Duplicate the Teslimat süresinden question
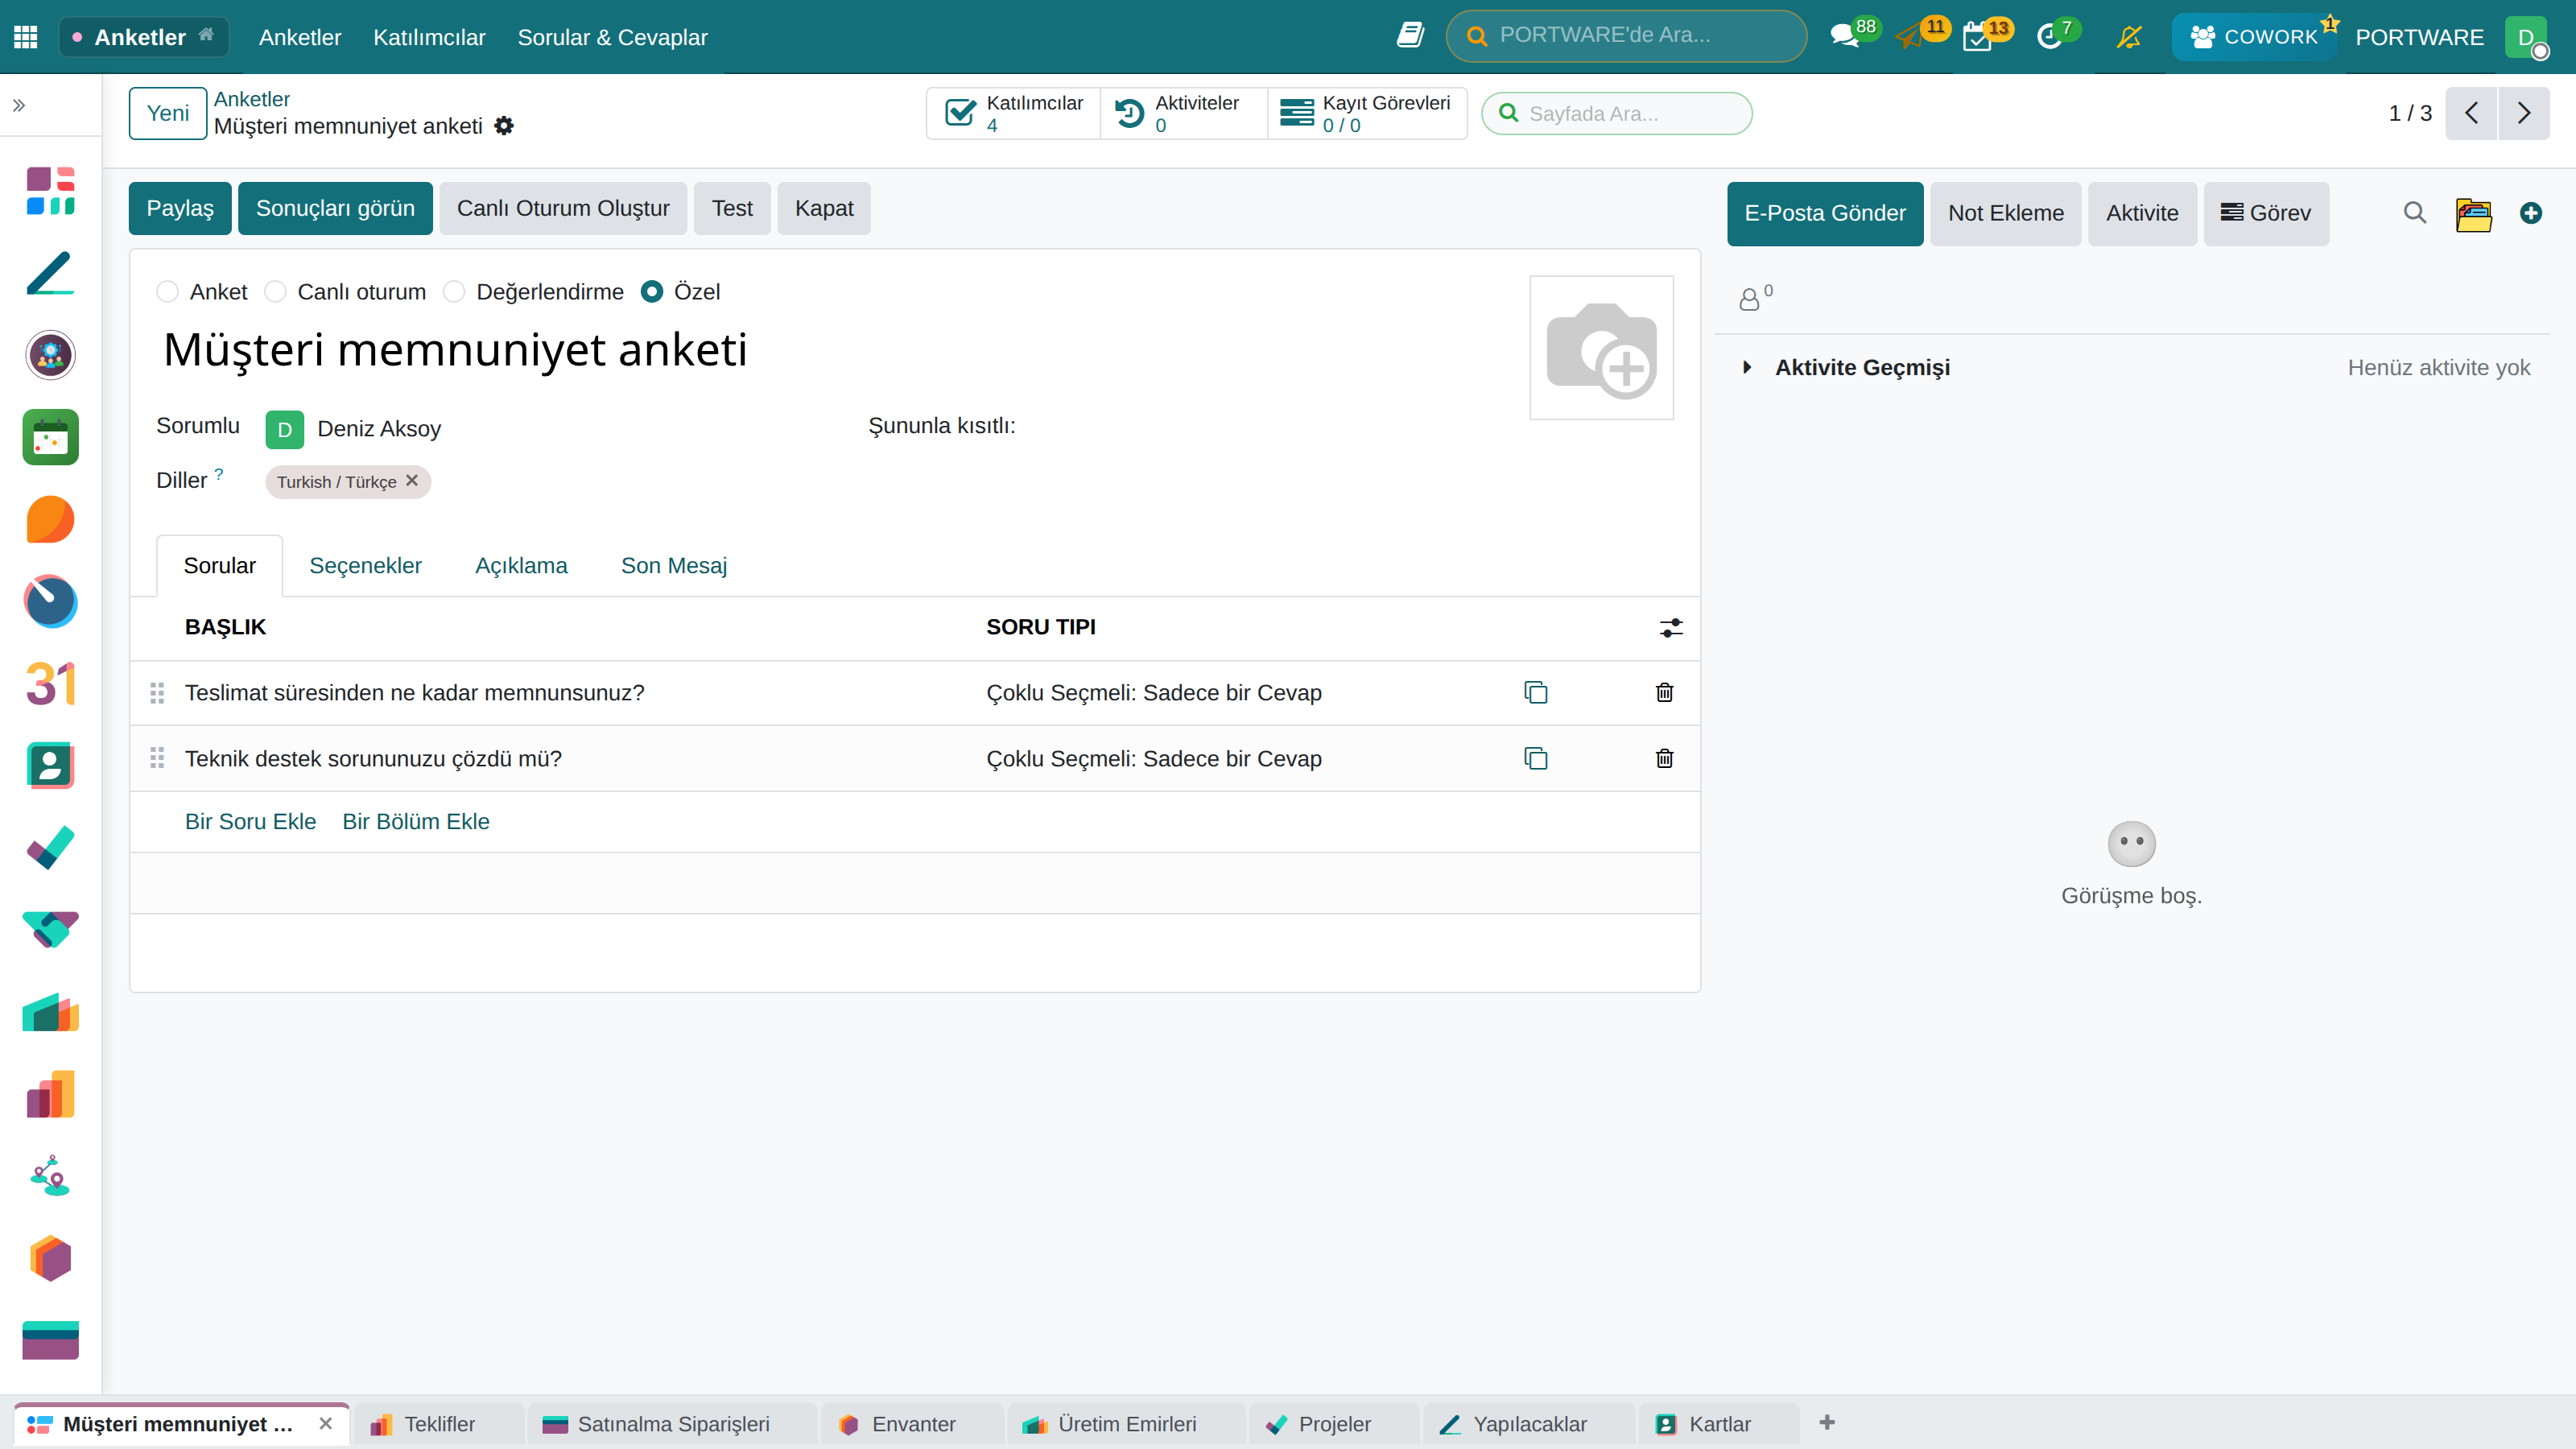The height and width of the screenshot is (1449, 2576). [1536, 692]
